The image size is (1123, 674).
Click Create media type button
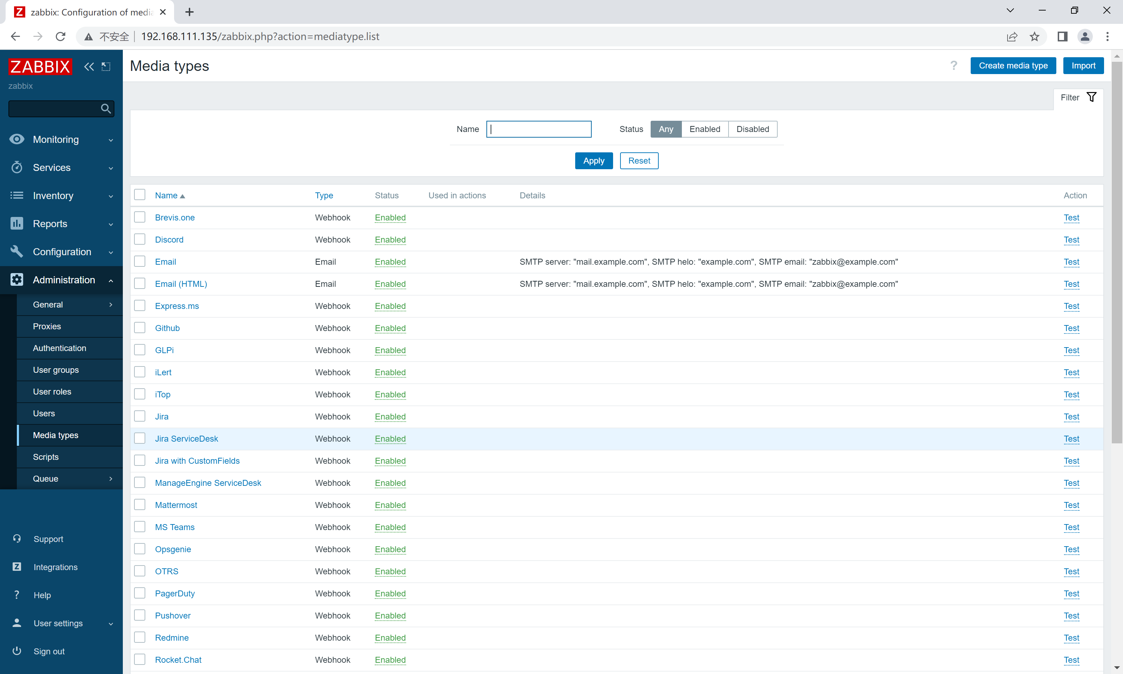pyautogui.click(x=1013, y=66)
